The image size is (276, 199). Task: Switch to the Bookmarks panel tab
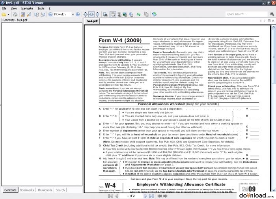pos(27,190)
